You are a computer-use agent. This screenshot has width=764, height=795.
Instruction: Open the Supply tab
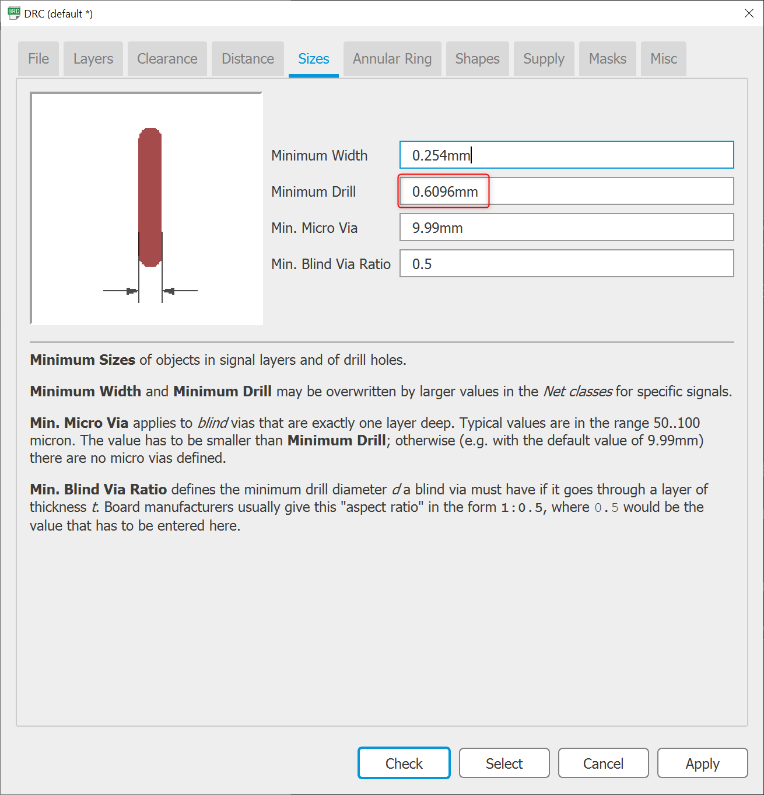click(544, 58)
